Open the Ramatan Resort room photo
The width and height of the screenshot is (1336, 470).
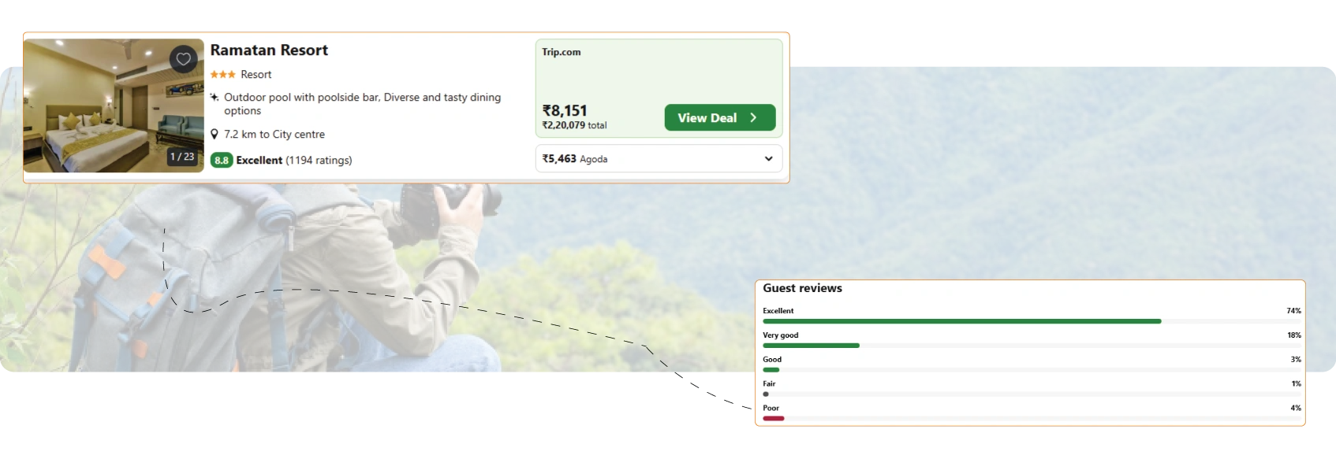(114, 105)
